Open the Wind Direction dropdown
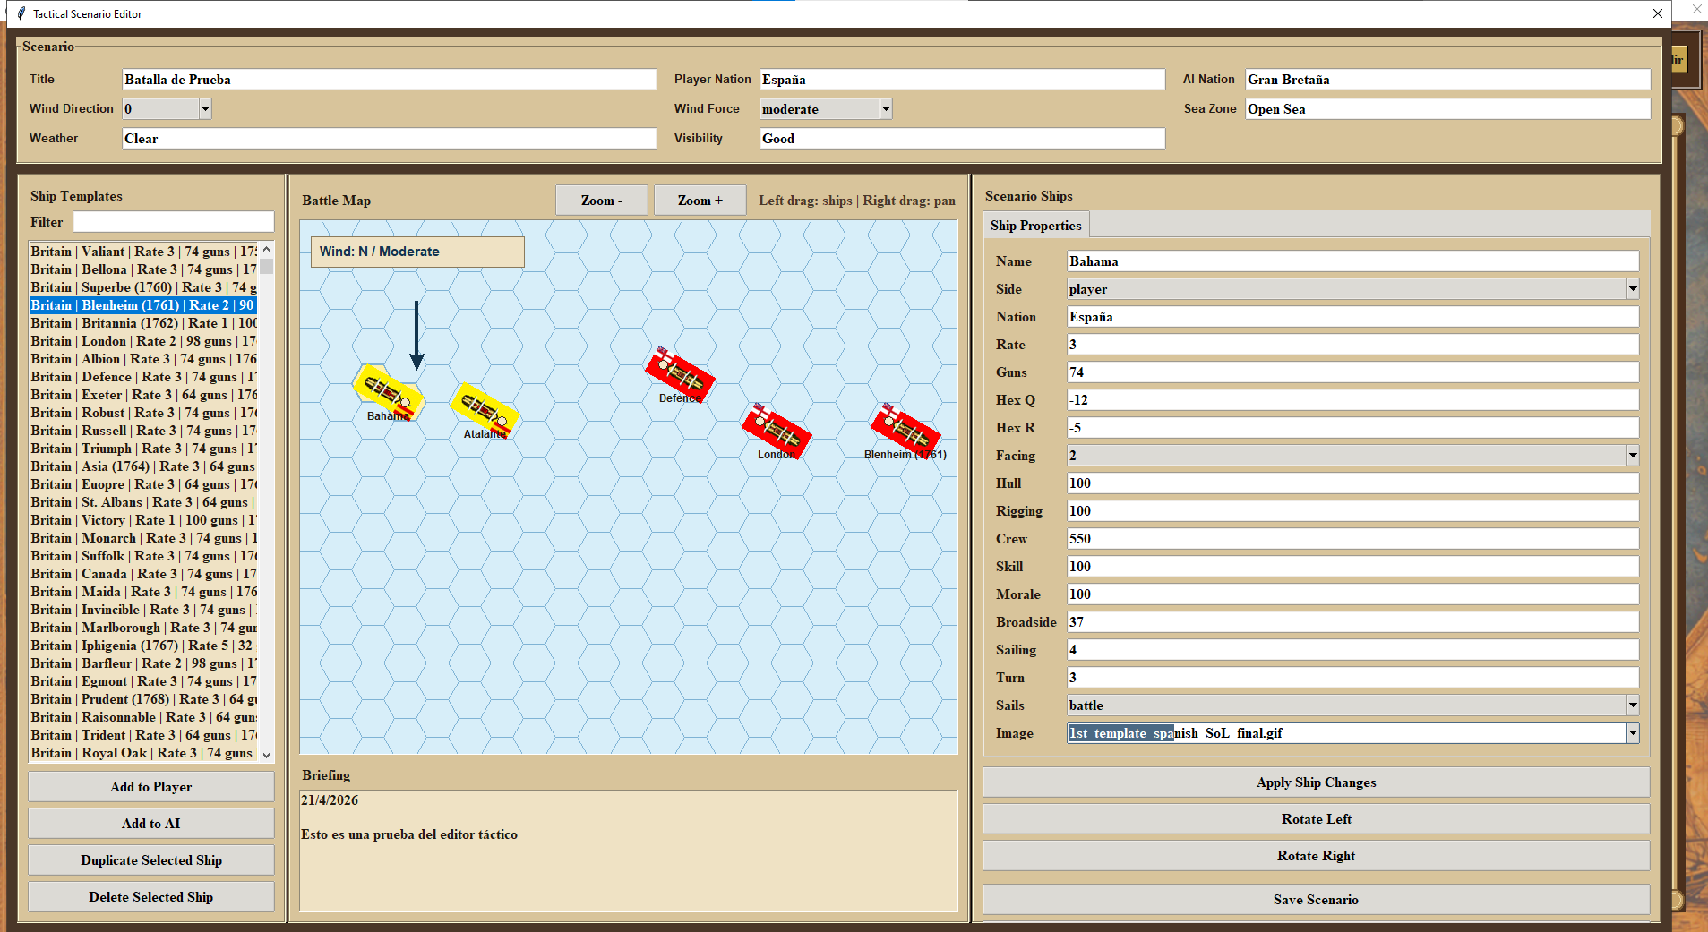Image resolution: width=1708 pixels, height=932 pixels. pyautogui.click(x=205, y=108)
